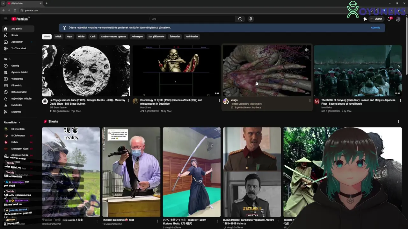408x229 pixels.
Task: Unmute the wings video preview
Action: point(306,50)
